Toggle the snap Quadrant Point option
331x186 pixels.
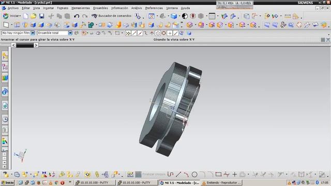tap(163, 33)
